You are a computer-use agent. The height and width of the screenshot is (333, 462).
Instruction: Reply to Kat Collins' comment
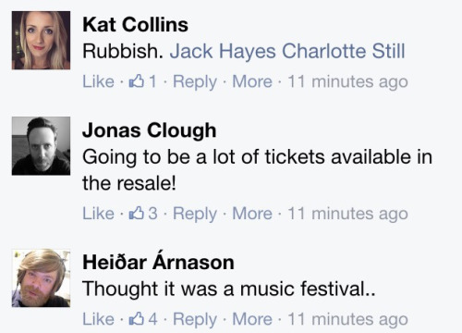click(x=195, y=82)
